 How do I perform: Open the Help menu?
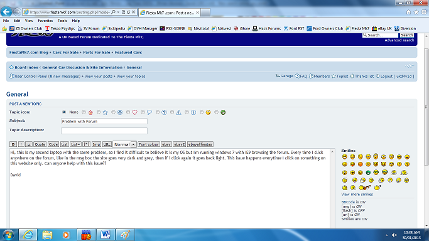(x=76, y=21)
